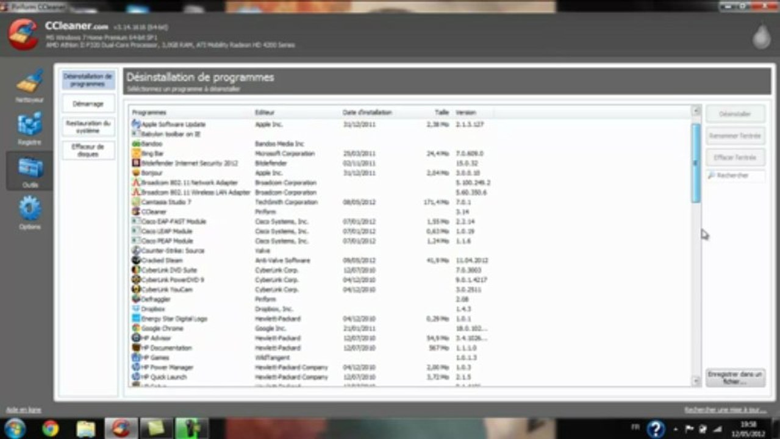Viewport: 780px width, 439px height.
Task: Select Broadcom 802.11 Network Adapter row
Action: pos(410,182)
